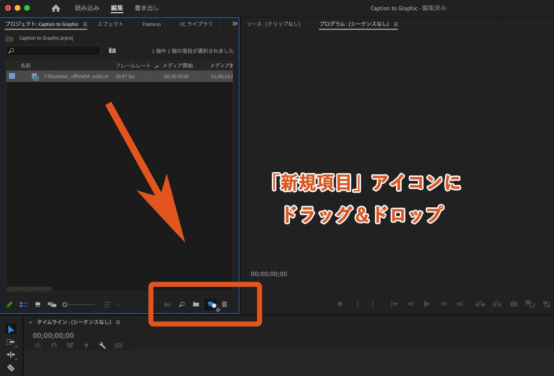This screenshot has width=554, height=376.
Task: Open the プロジェクト panel menu icon
Action: [x=85, y=24]
